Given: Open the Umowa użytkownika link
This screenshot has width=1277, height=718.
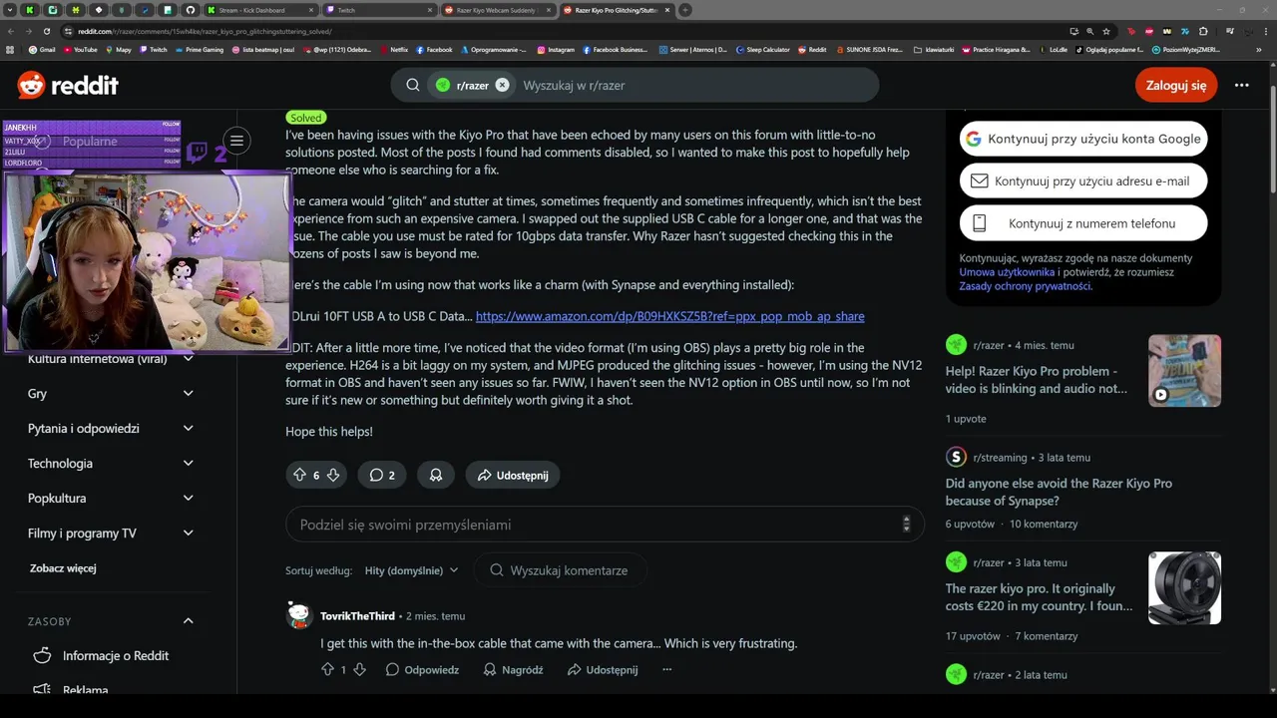Looking at the screenshot, I should (x=1007, y=272).
